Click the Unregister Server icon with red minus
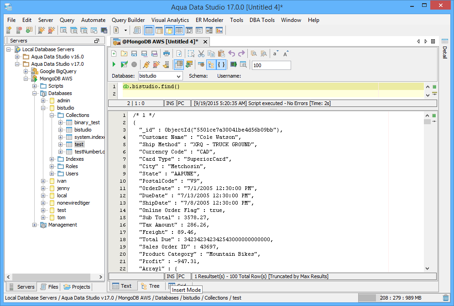454x306 pixels. point(19,30)
